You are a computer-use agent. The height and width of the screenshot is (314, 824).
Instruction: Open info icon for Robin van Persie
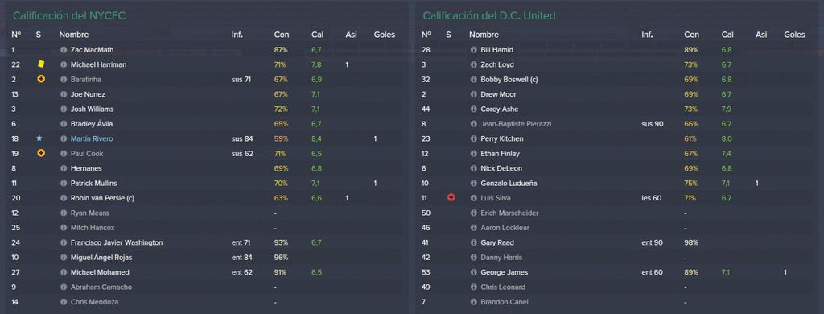pyautogui.click(x=64, y=198)
